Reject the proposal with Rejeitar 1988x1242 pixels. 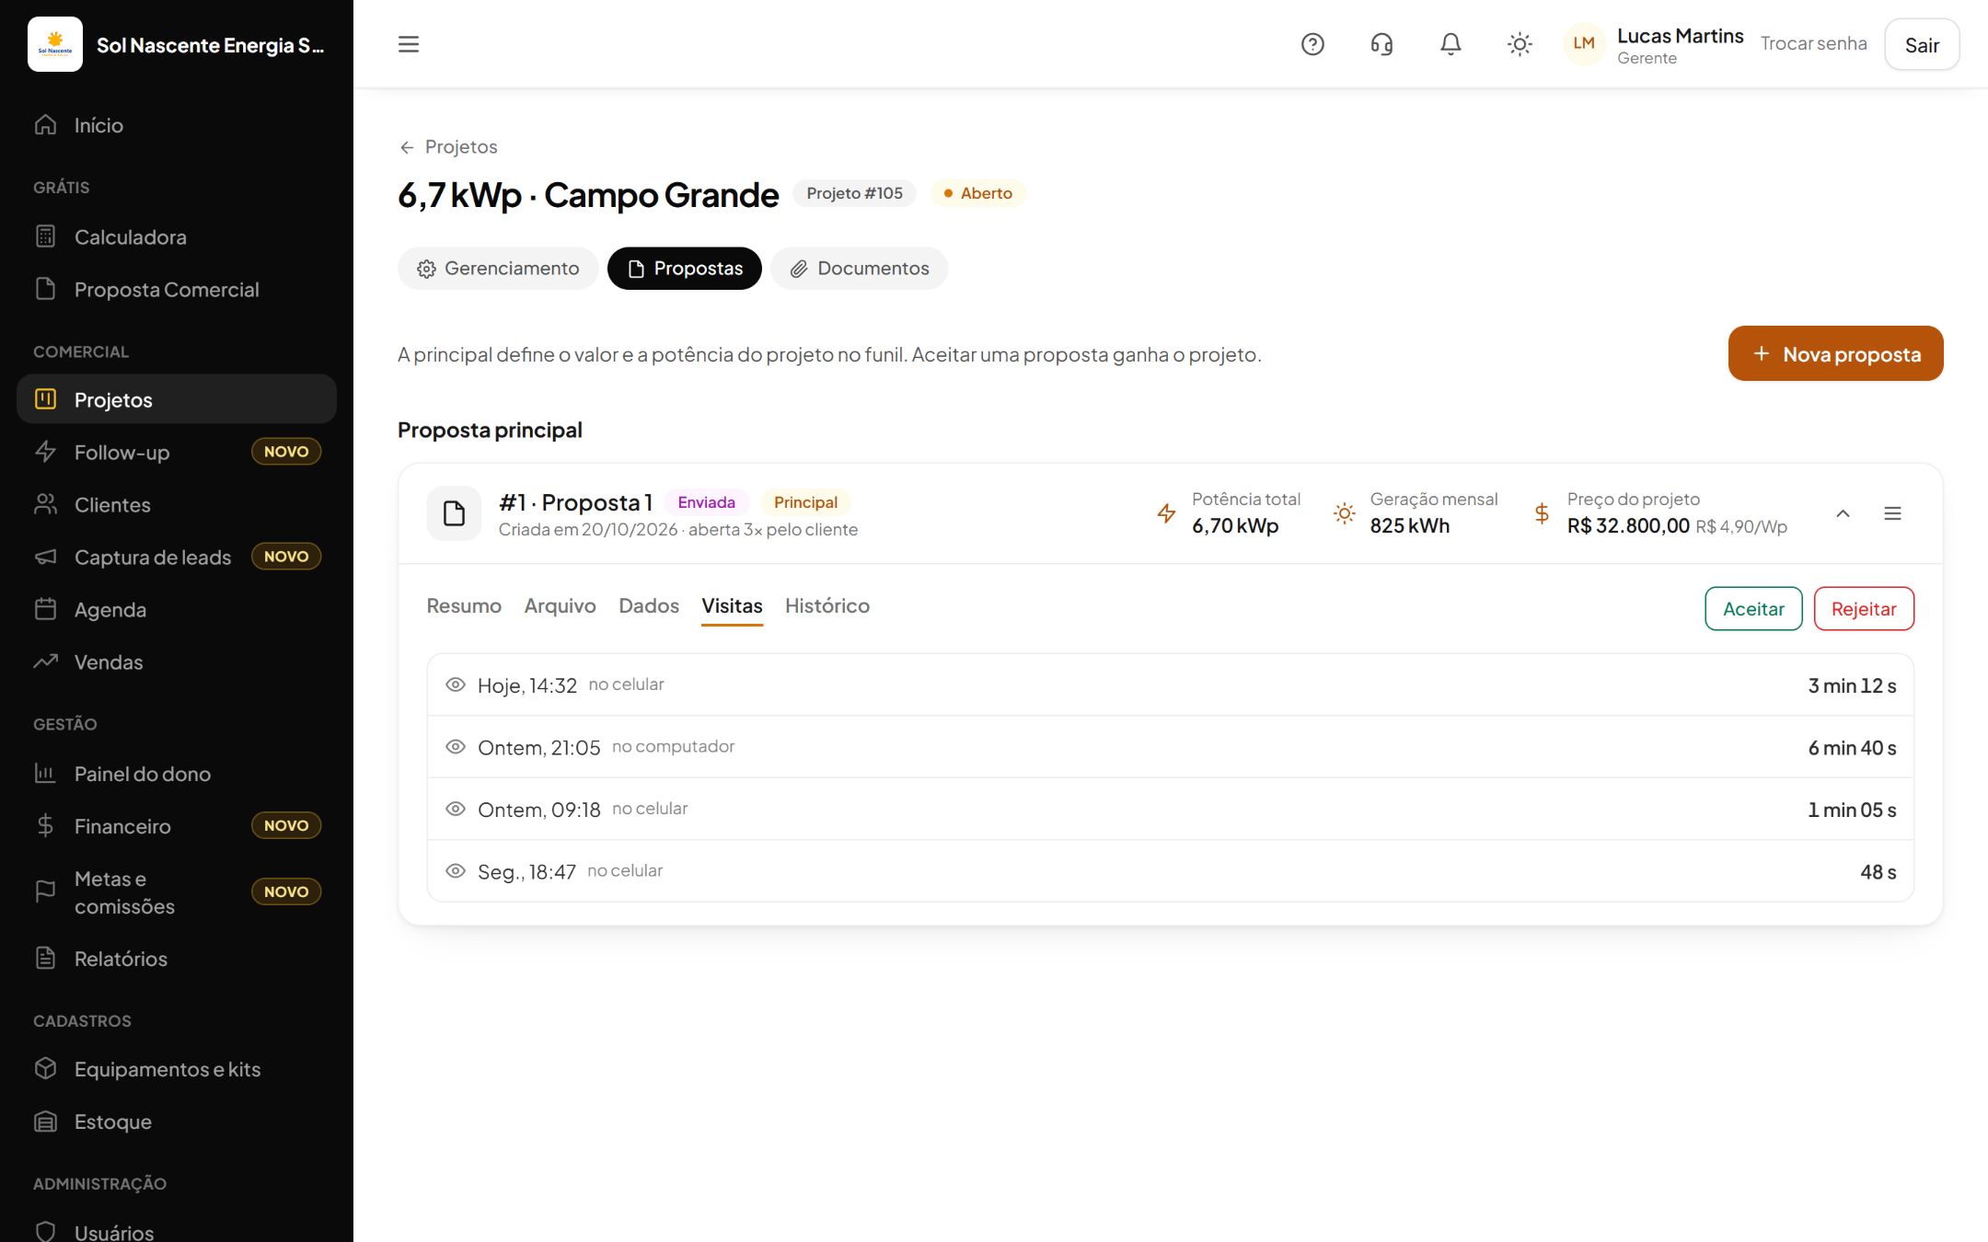tap(1864, 609)
